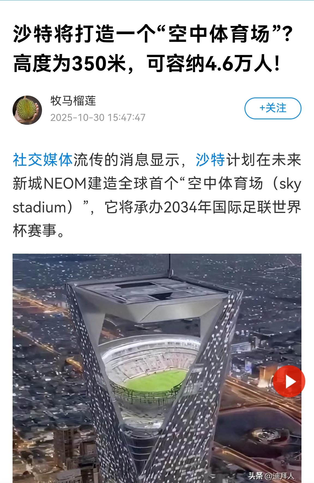Tap the 头条@迪拜人 watermark

tap(271, 476)
